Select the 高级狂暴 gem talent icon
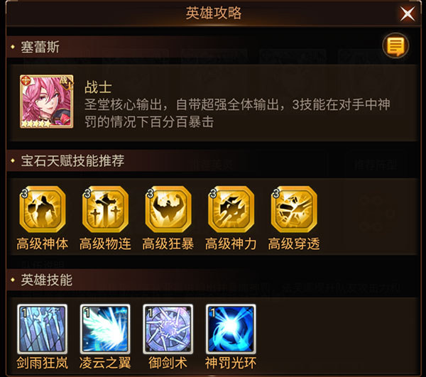This screenshot has height=377, width=426. pyautogui.click(x=168, y=209)
